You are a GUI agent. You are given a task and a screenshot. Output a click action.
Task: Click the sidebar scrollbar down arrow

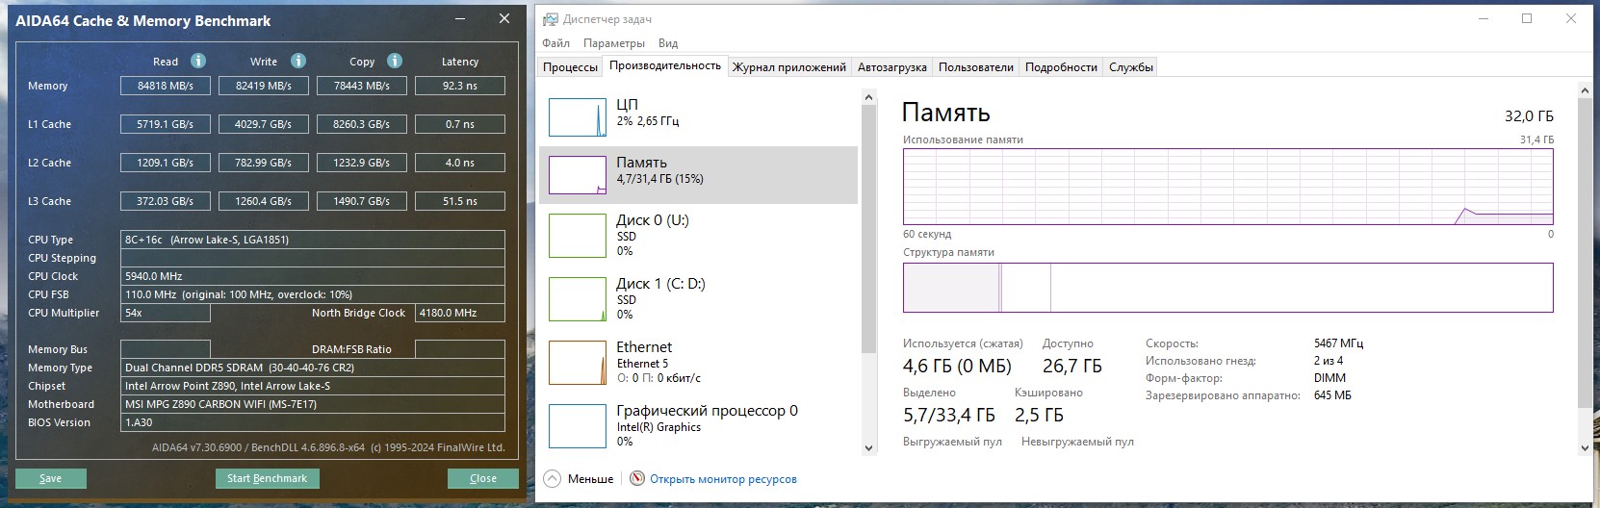click(x=868, y=447)
